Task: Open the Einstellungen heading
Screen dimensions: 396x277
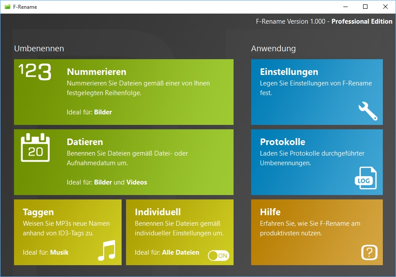Action: pos(289,72)
